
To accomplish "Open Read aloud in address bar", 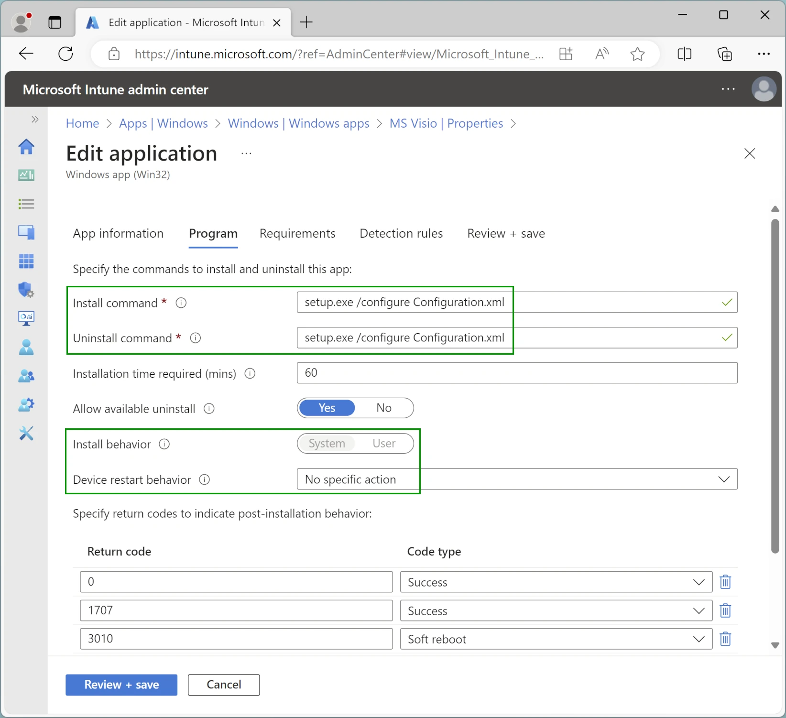I will click(x=602, y=54).
